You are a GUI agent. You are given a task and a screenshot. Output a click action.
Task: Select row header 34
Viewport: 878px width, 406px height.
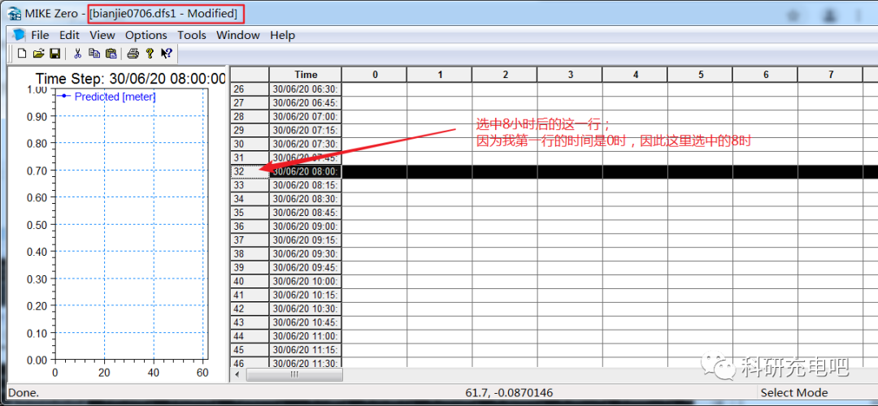tap(250, 199)
